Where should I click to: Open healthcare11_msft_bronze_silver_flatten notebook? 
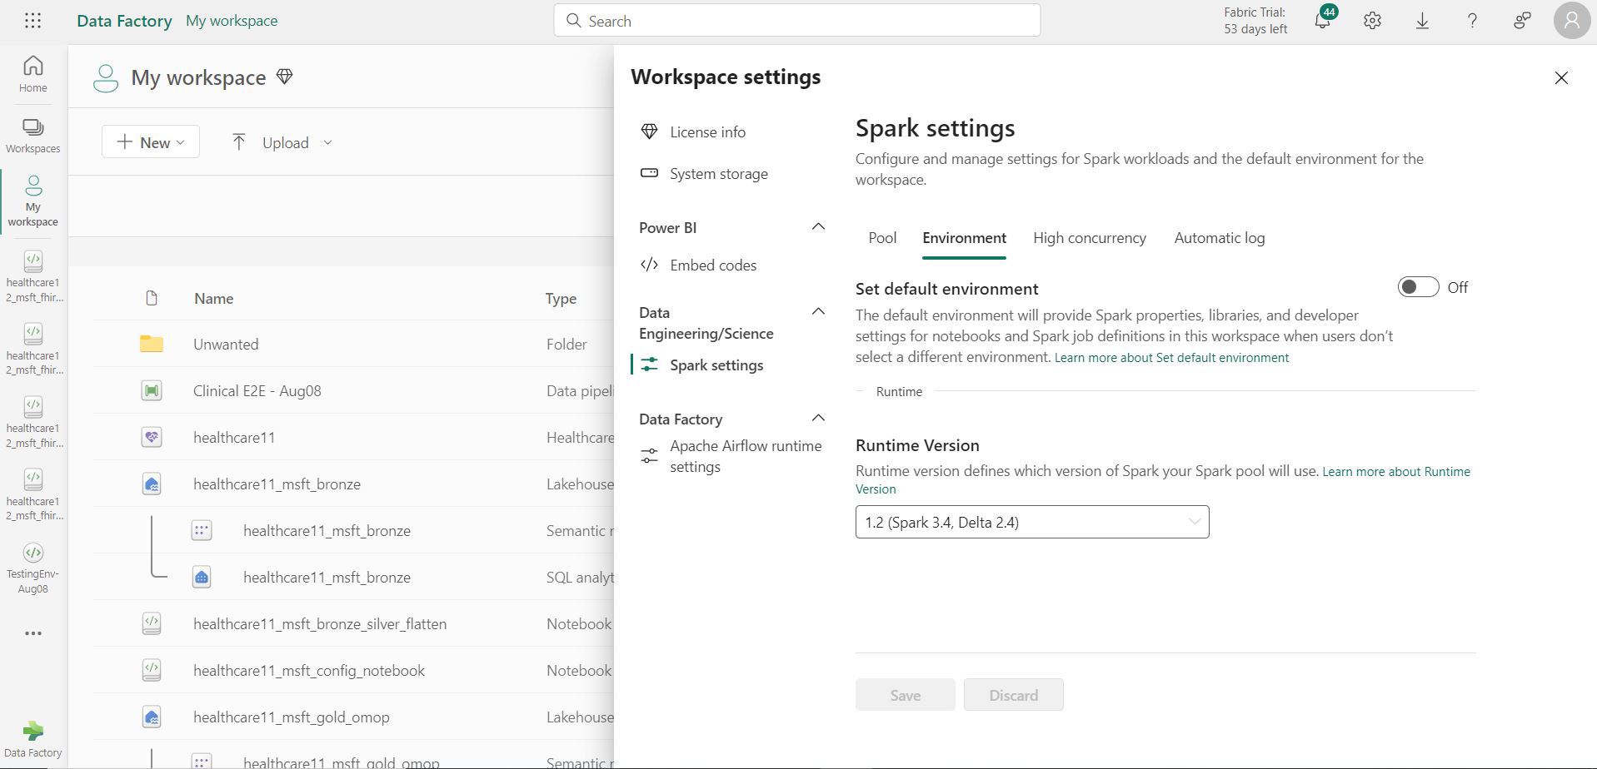(x=320, y=623)
